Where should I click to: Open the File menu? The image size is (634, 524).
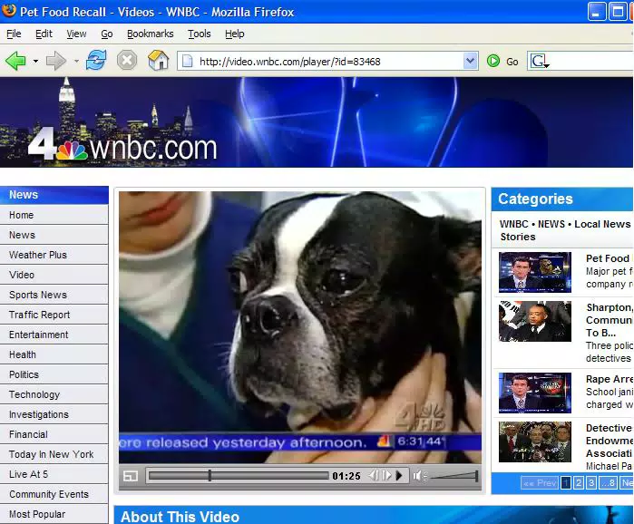pos(14,34)
